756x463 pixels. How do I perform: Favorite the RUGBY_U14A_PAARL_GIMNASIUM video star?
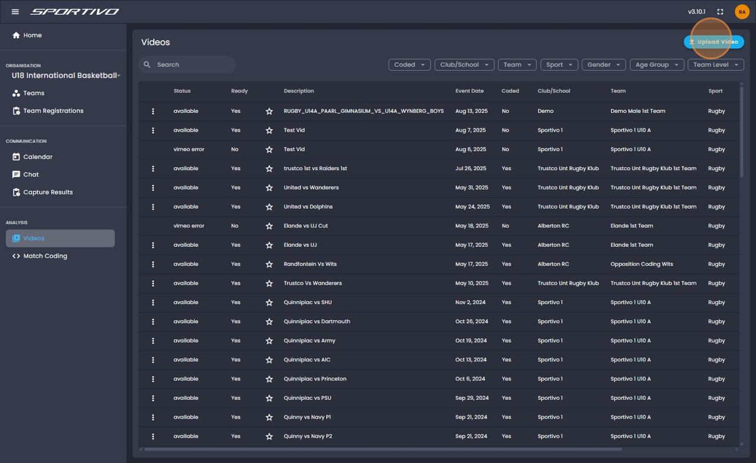pos(269,111)
